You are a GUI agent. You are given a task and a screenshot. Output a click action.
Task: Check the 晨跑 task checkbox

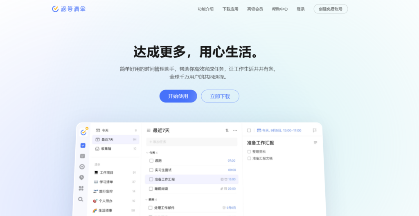[x=151, y=161]
